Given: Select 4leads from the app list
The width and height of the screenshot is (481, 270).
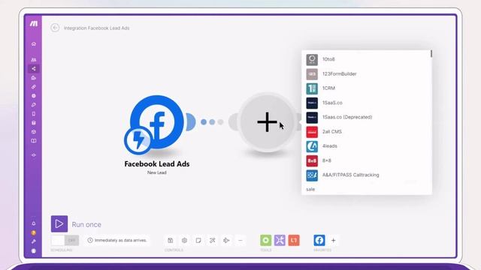Looking at the screenshot, I should coord(366,146).
